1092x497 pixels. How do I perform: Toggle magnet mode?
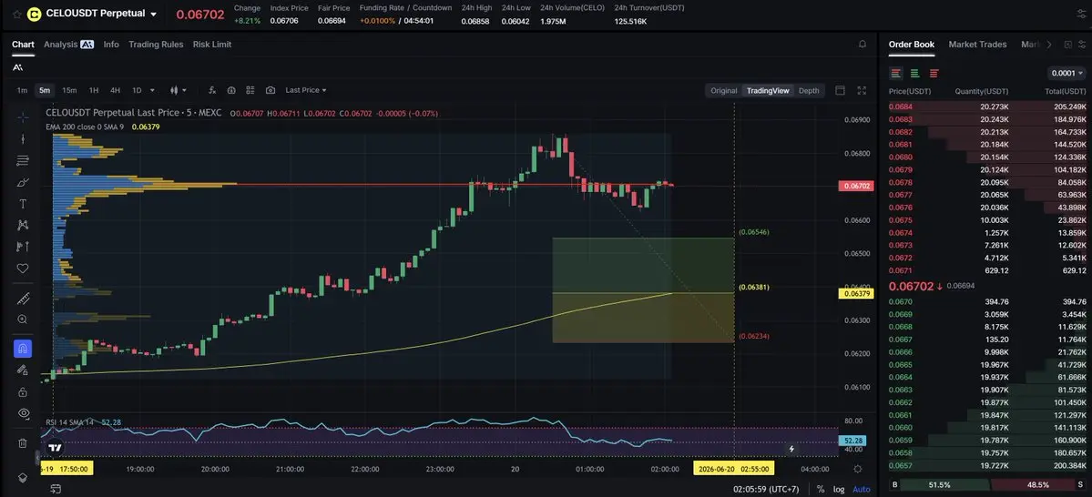tap(22, 349)
